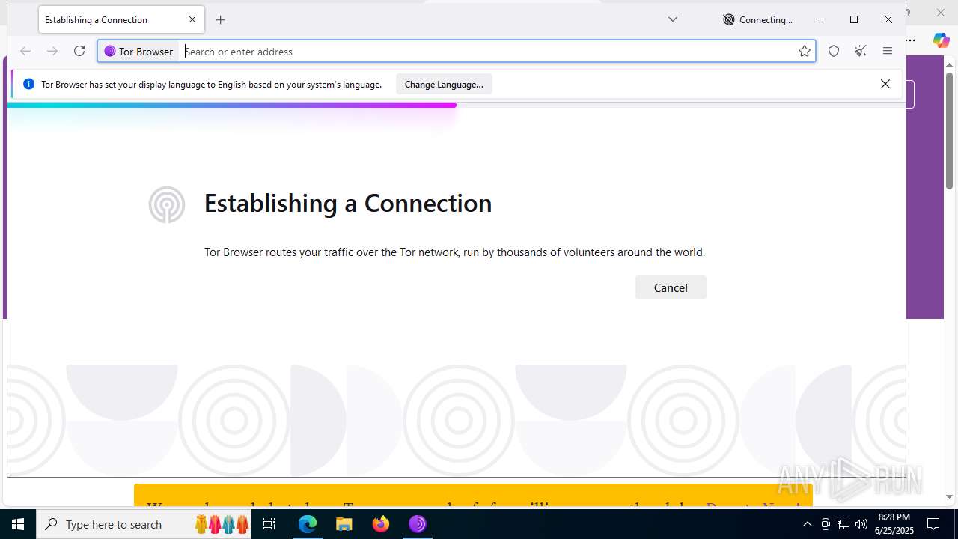
Task: Launch Microsoft Edge from taskbar
Action: click(x=308, y=524)
